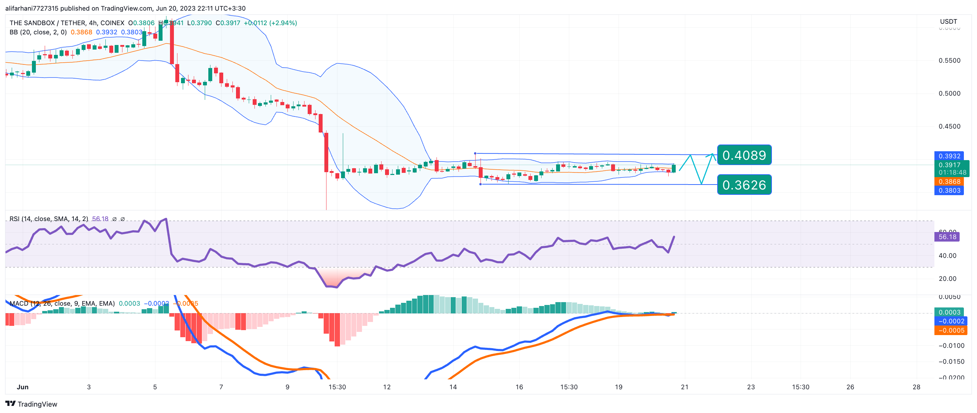
Task: Click the orange −0.0005 signal axis tag
Action: click(x=951, y=330)
